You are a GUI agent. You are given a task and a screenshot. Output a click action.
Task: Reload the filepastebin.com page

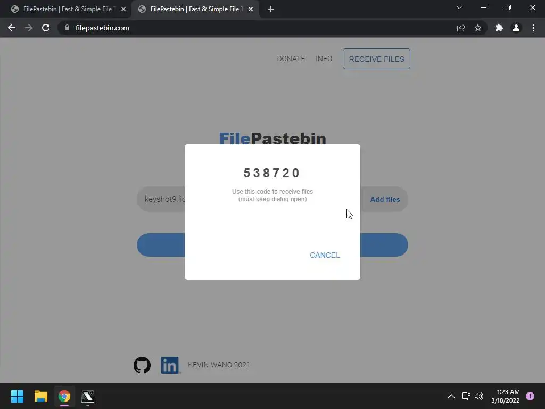[x=46, y=28]
